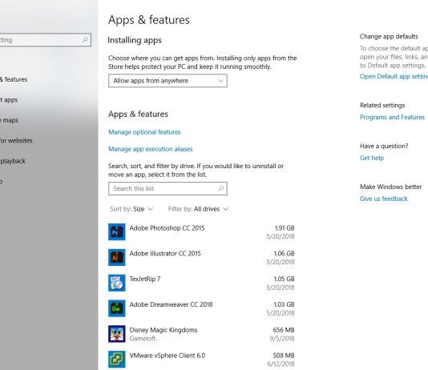This screenshot has height=370, width=428.
Task: Select Apps & features in the sidebar
Action: click(x=14, y=79)
